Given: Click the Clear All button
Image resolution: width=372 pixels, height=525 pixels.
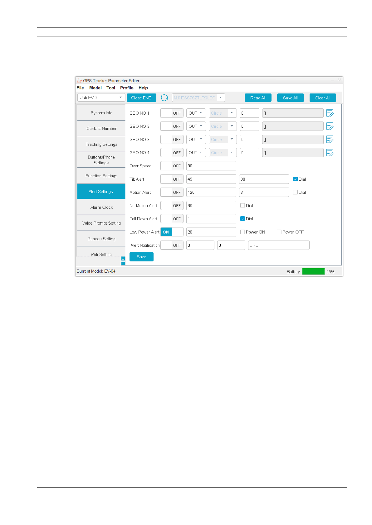Looking at the screenshot, I should tap(323, 98).
